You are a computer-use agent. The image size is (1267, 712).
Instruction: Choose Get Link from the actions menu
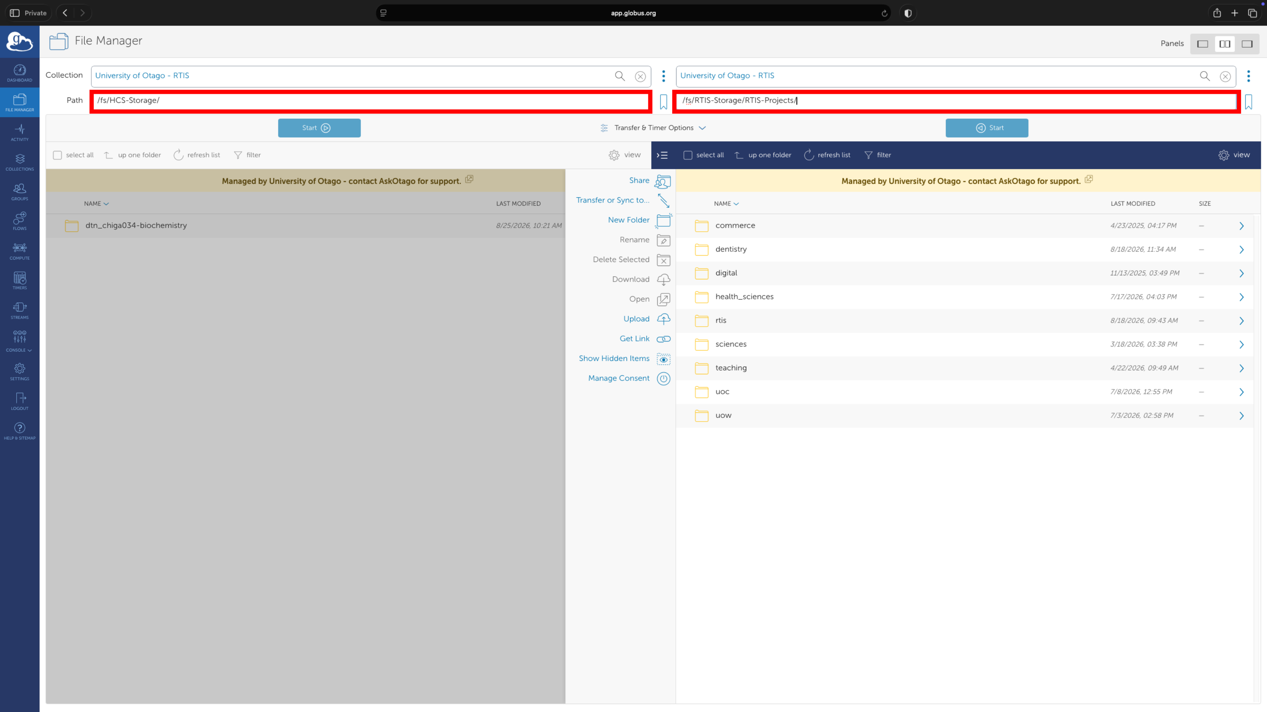(x=645, y=338)
